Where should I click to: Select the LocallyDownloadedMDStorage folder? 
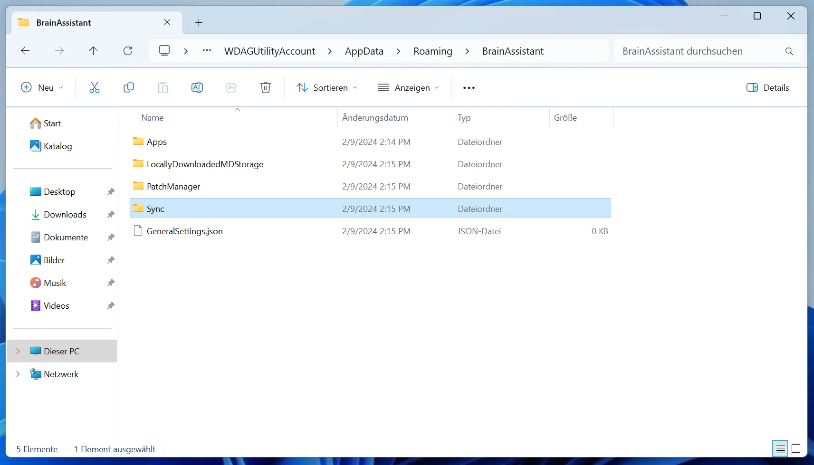point(370,164)
